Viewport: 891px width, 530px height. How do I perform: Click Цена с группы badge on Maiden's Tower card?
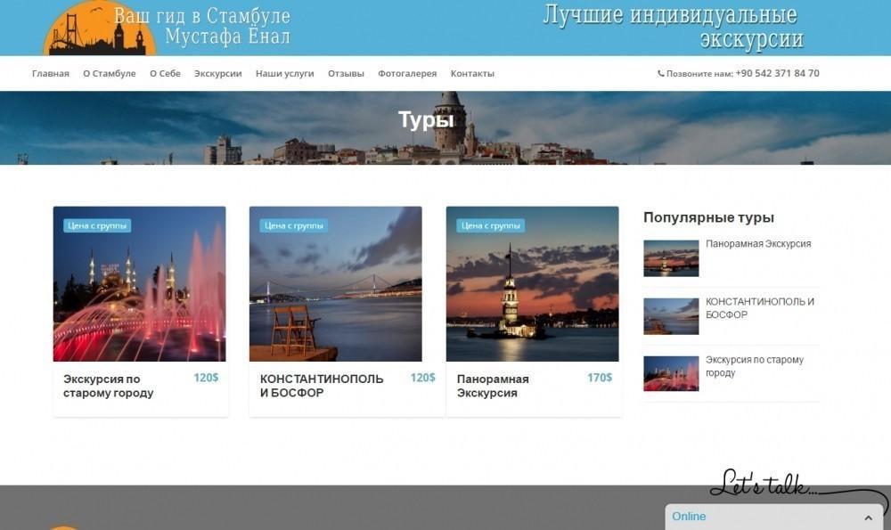(x=490, y=225)
